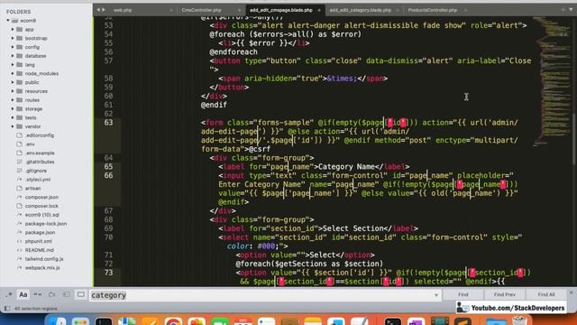Expand the resources folder
The width and height of the screenshot is (577, 325).
coord(13,91)
